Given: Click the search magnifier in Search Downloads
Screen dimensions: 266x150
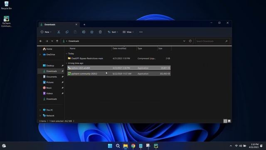Looking at the screenshot, I should (226, 41).
